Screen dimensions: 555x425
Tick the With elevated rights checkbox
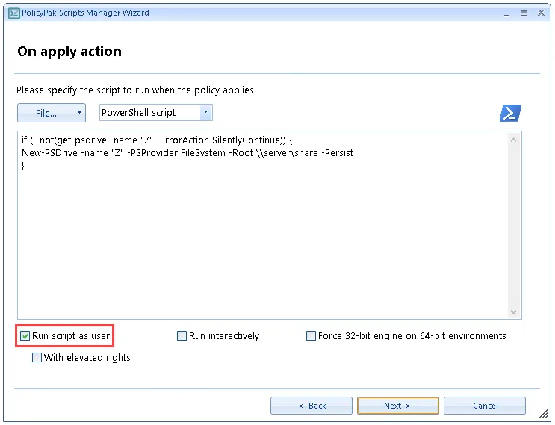coord(37,358)
